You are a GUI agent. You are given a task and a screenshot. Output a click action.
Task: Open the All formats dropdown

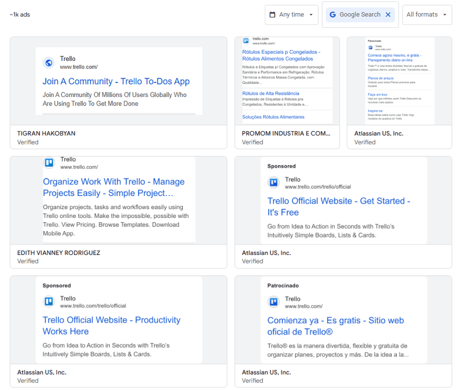pyautogui.click(x=427, y=15)
